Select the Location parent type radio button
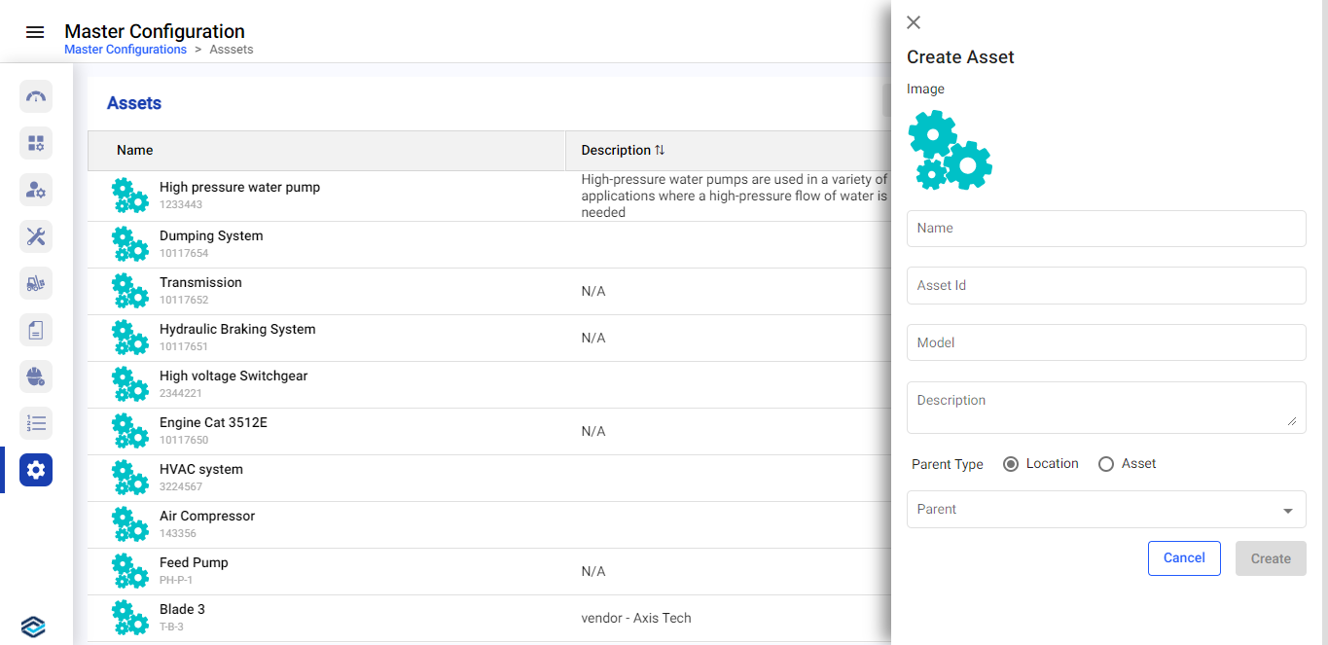The width and height of the screenshot is (1328, 645). tap(1011, 464)
